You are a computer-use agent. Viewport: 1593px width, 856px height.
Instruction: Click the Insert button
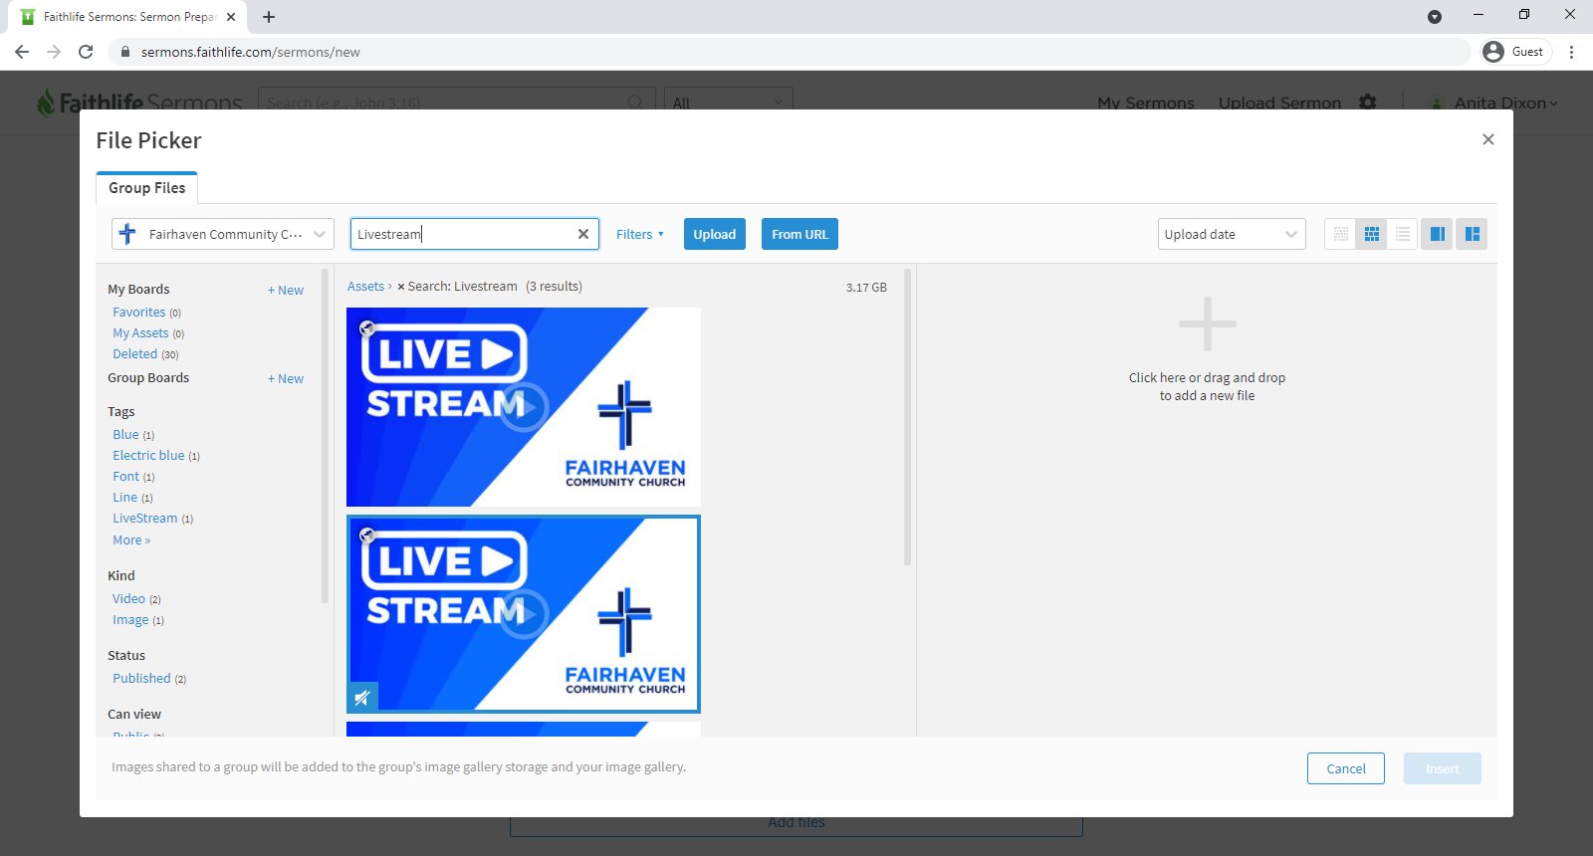(1443, 768)
